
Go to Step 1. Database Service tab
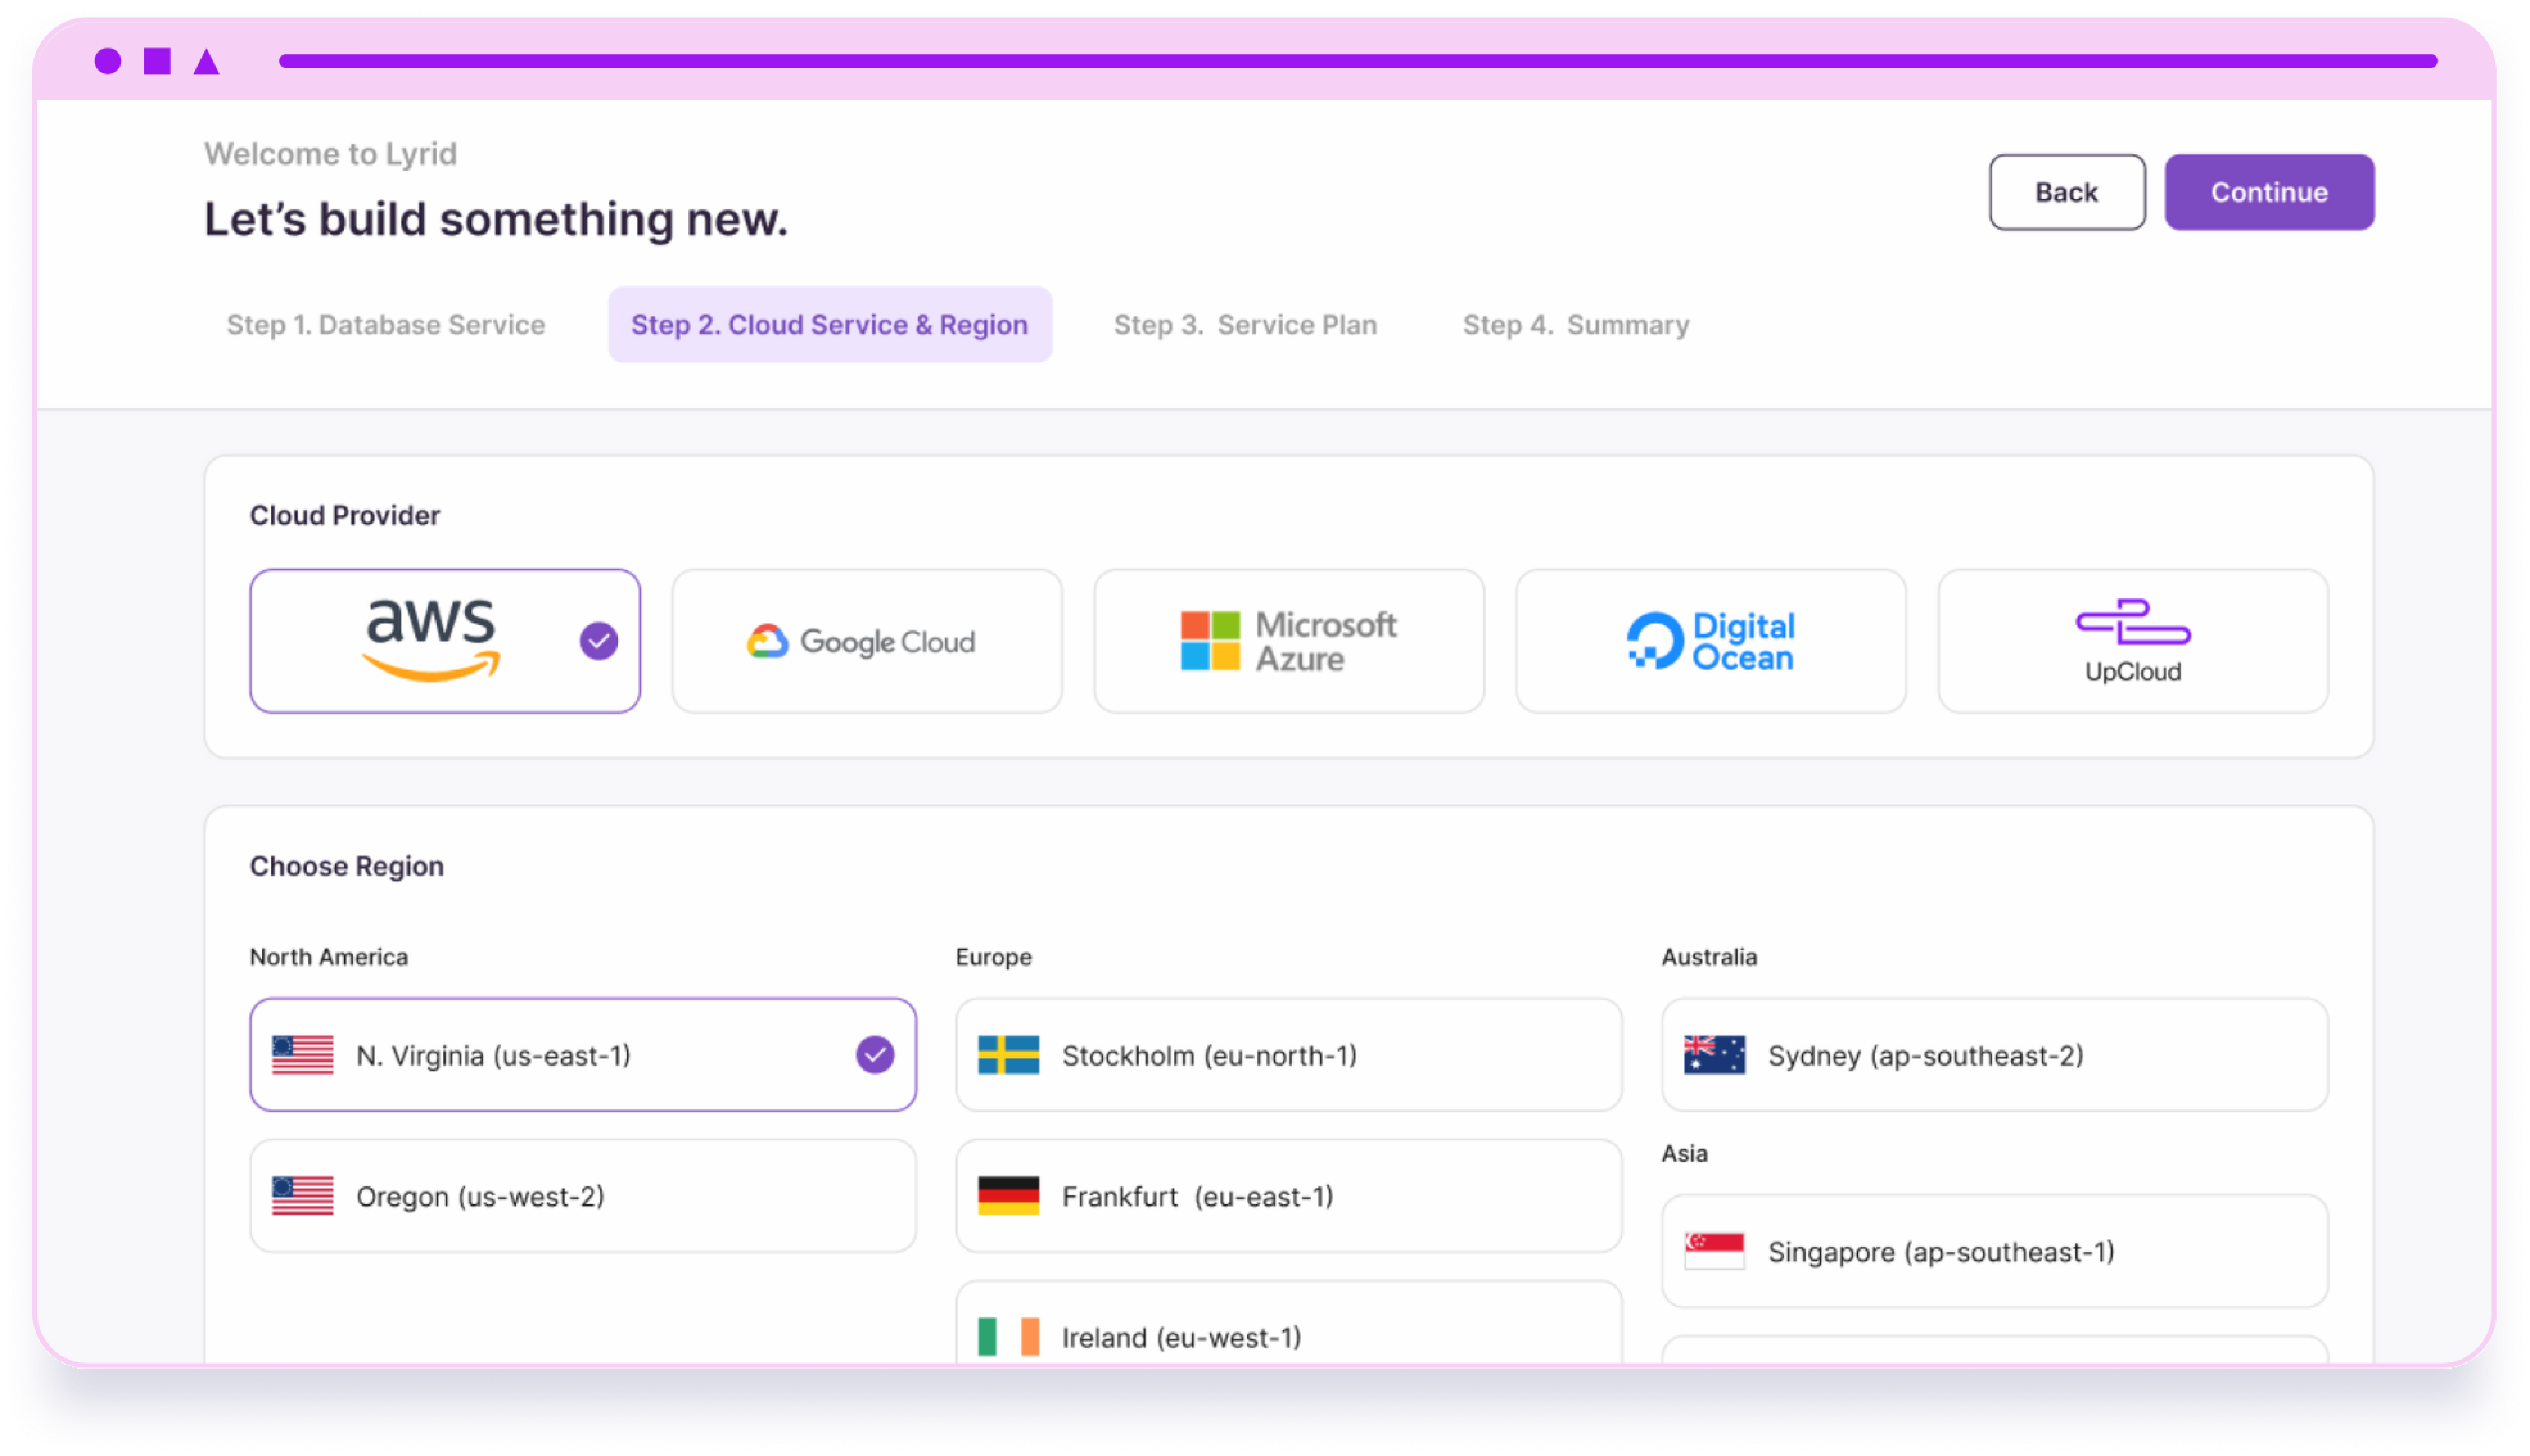[386, 325]
